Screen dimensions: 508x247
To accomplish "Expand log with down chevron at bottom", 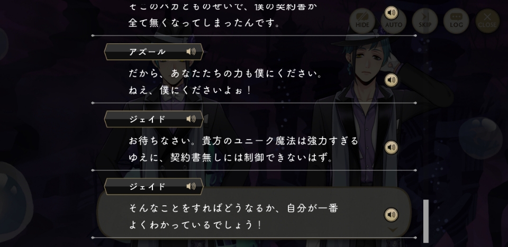I will 393,230.
